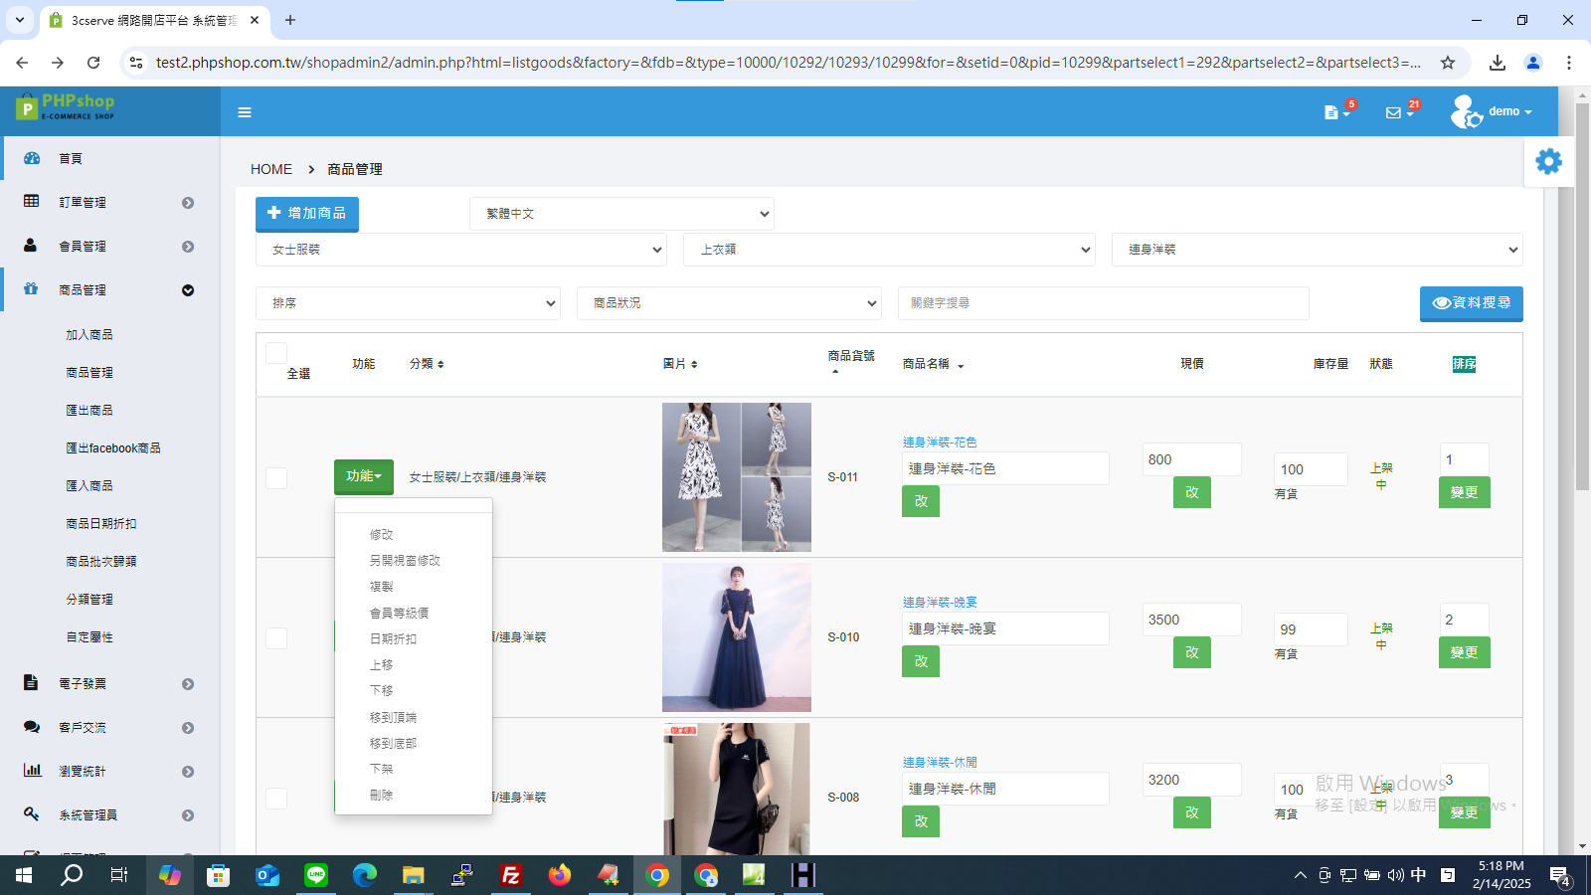Click the 增加商品 button
The width and height of the screenshot is (1591, 895).
tap(307, 214)
